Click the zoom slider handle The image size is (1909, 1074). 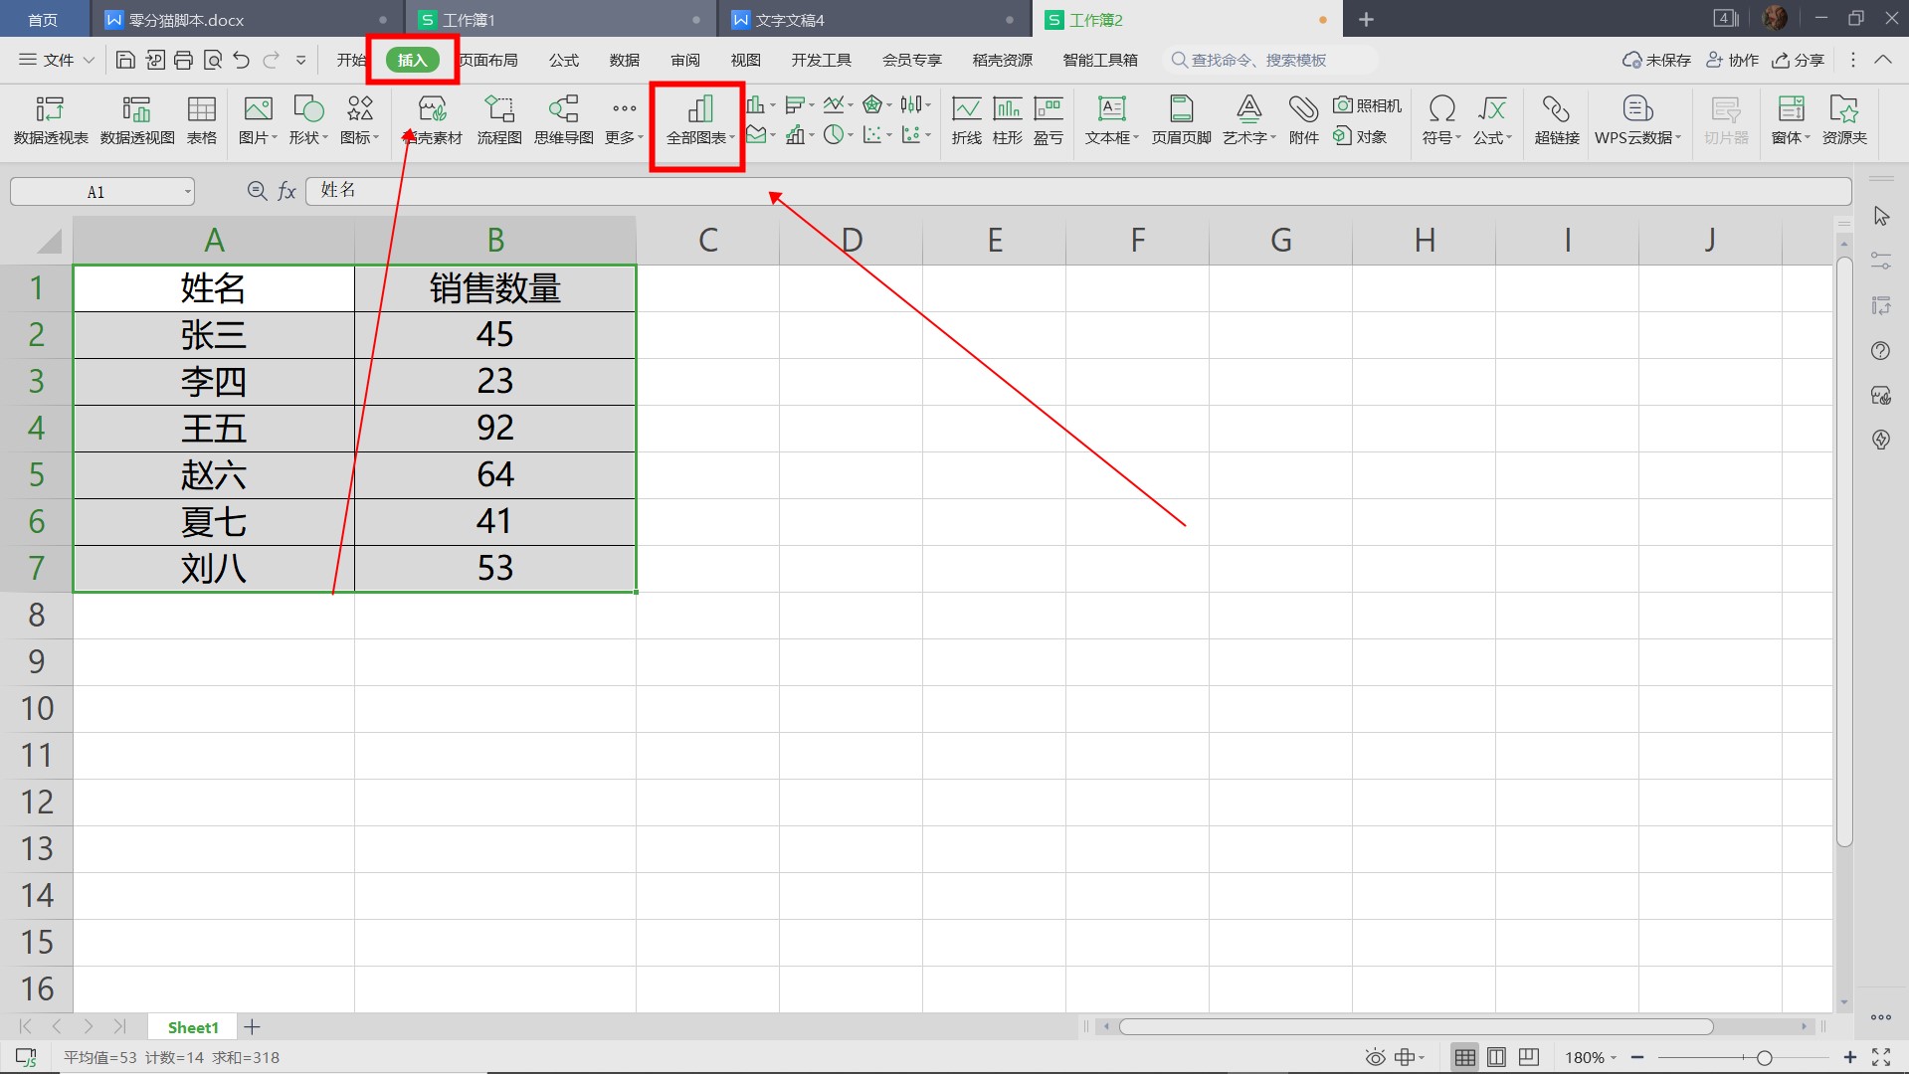coord(1764,1058)
